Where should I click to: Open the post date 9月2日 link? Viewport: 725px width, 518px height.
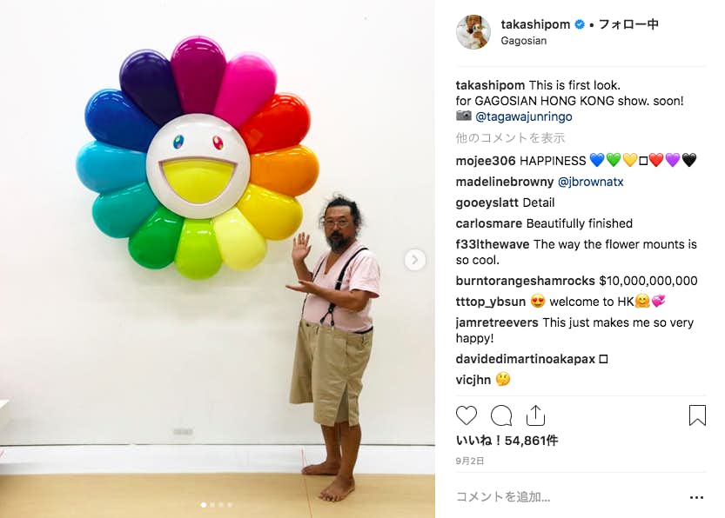470,461
